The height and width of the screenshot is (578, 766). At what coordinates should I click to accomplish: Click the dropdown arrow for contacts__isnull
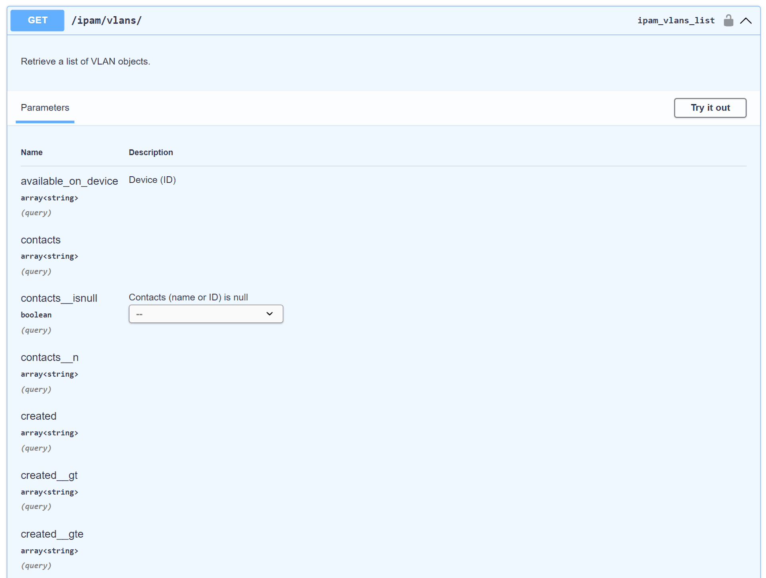pyautogui.click(x=270, y=314)
